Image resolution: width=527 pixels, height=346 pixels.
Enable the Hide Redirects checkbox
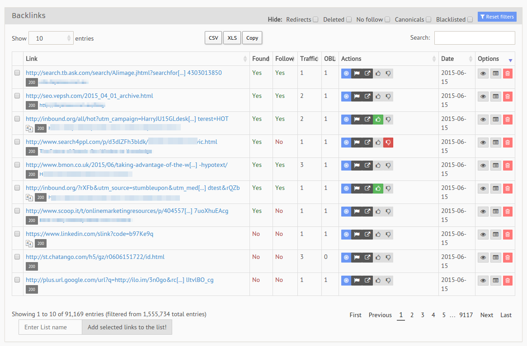point(315,19)
